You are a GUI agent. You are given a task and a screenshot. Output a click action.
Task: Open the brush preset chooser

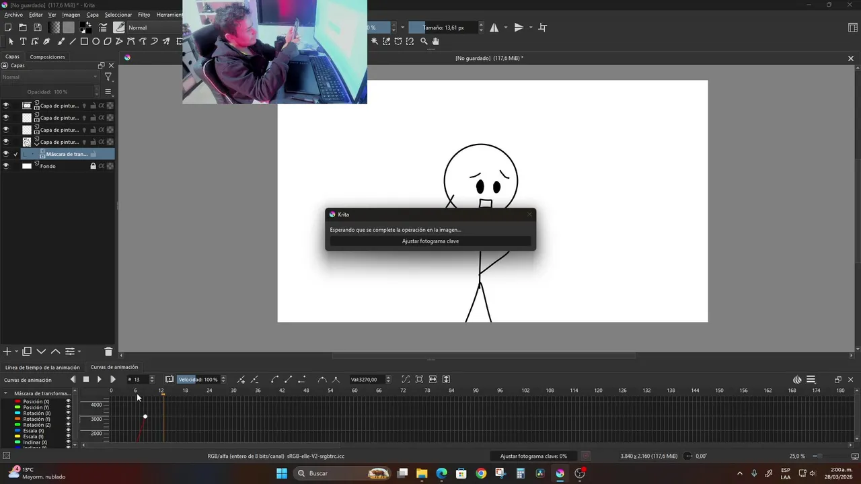click(119, 28)
